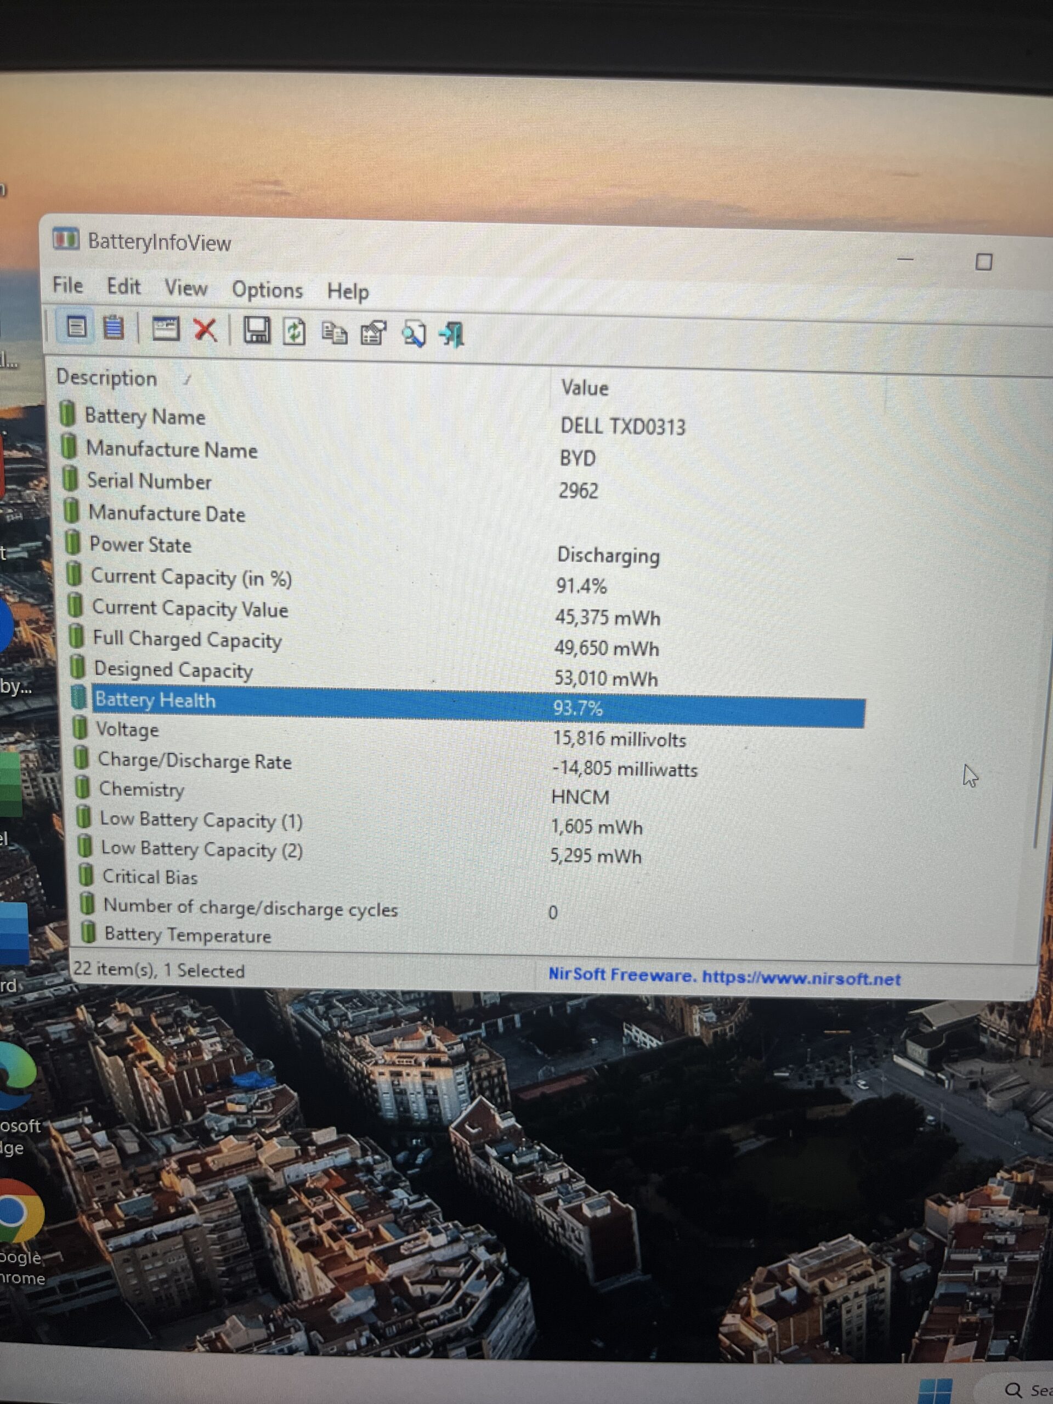Click the DELL TXD0313 value
Viewport: 1053px width, 1404px height.
(622, 427)
